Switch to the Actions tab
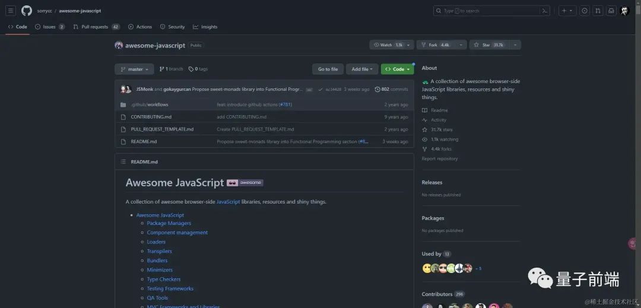This screenshot has height=308, width=641. tap(140, 27)
